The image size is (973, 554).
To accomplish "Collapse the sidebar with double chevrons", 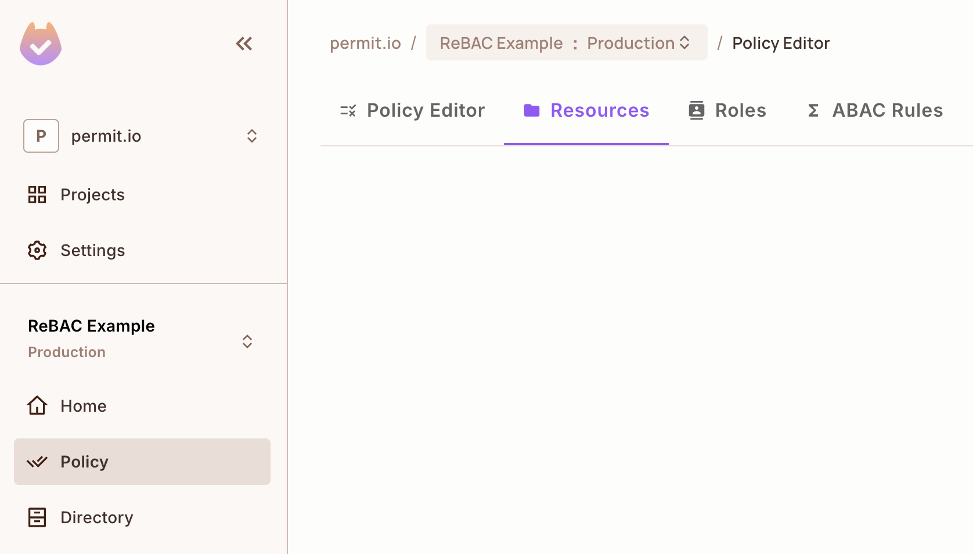I will (x=244, y=43).
